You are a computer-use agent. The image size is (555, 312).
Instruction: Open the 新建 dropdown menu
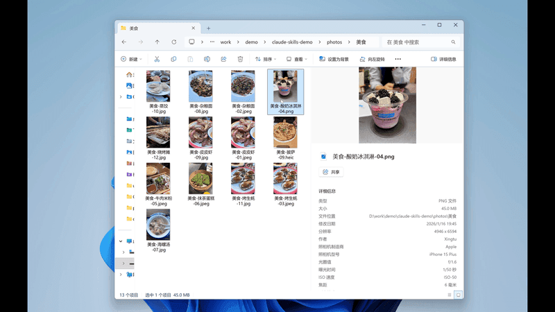tap(131, 60)
